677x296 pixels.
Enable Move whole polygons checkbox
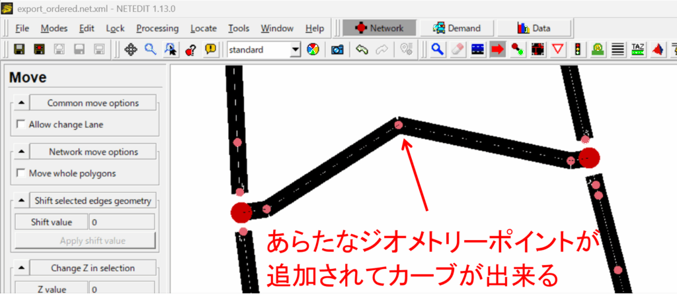click(x=20, y=173)
